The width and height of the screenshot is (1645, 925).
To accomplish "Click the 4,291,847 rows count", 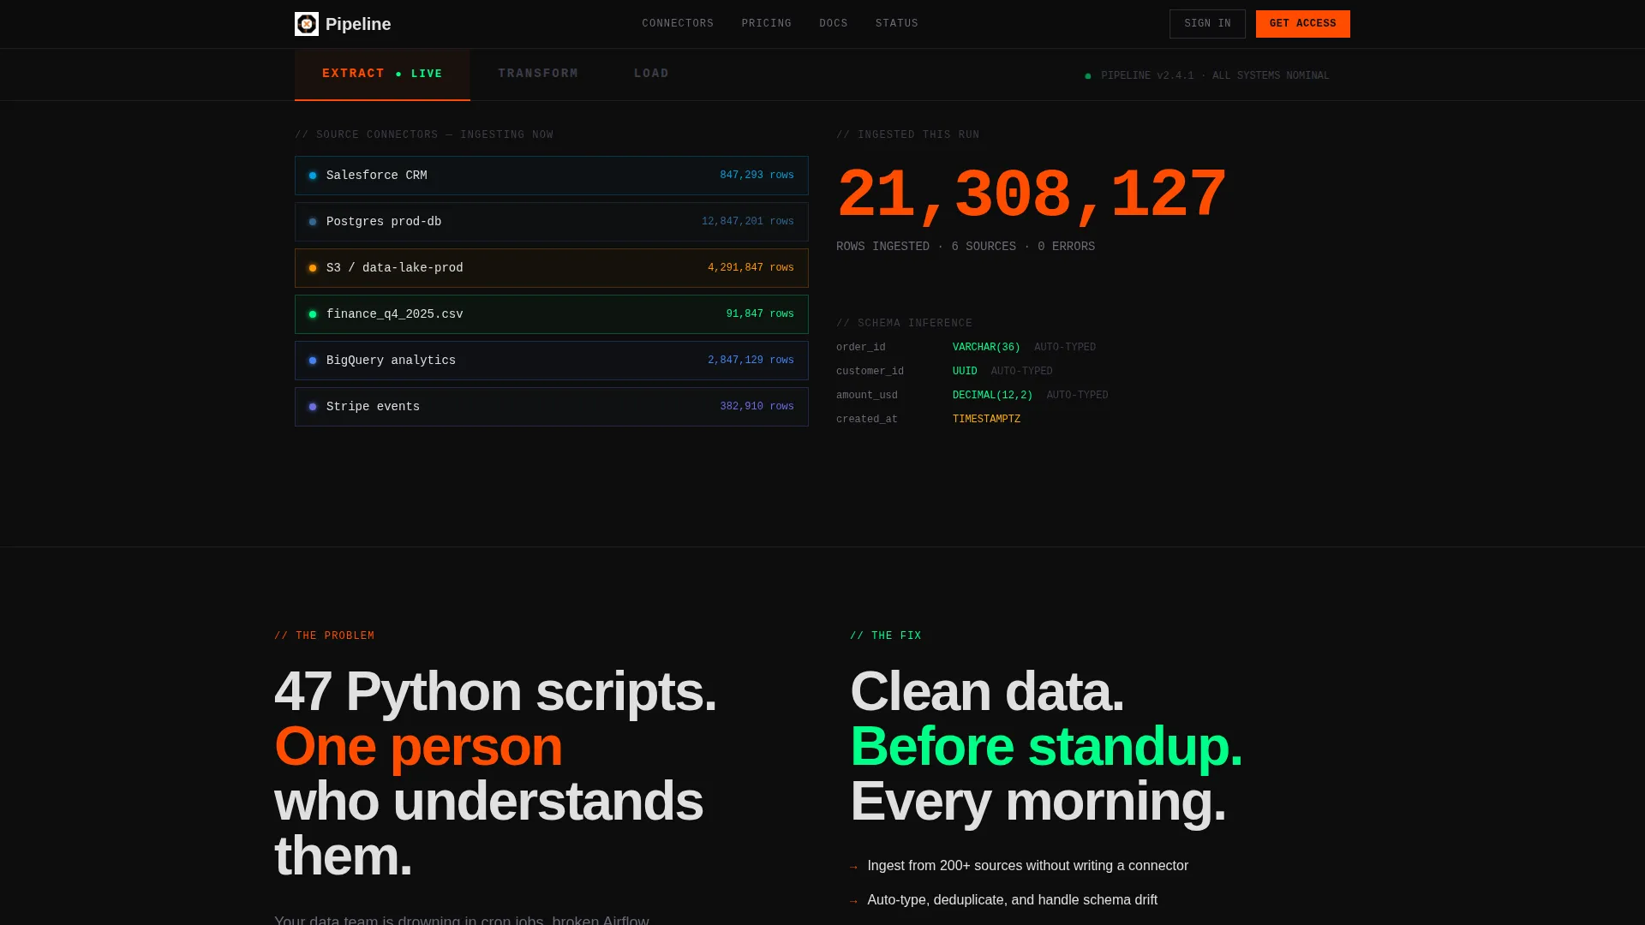I will (751, 268).
